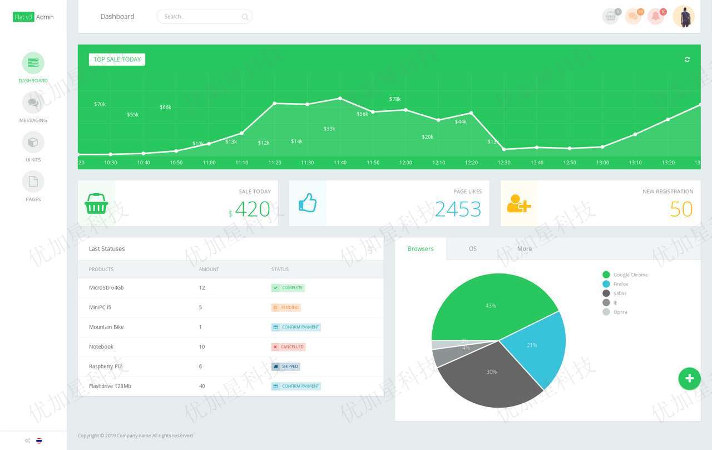Open the bell notifications icon

pyautogui.click(x=656, y=17)
